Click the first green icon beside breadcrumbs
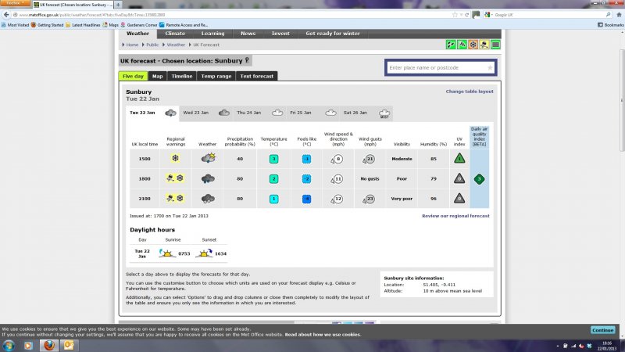 tap(451, 45)
